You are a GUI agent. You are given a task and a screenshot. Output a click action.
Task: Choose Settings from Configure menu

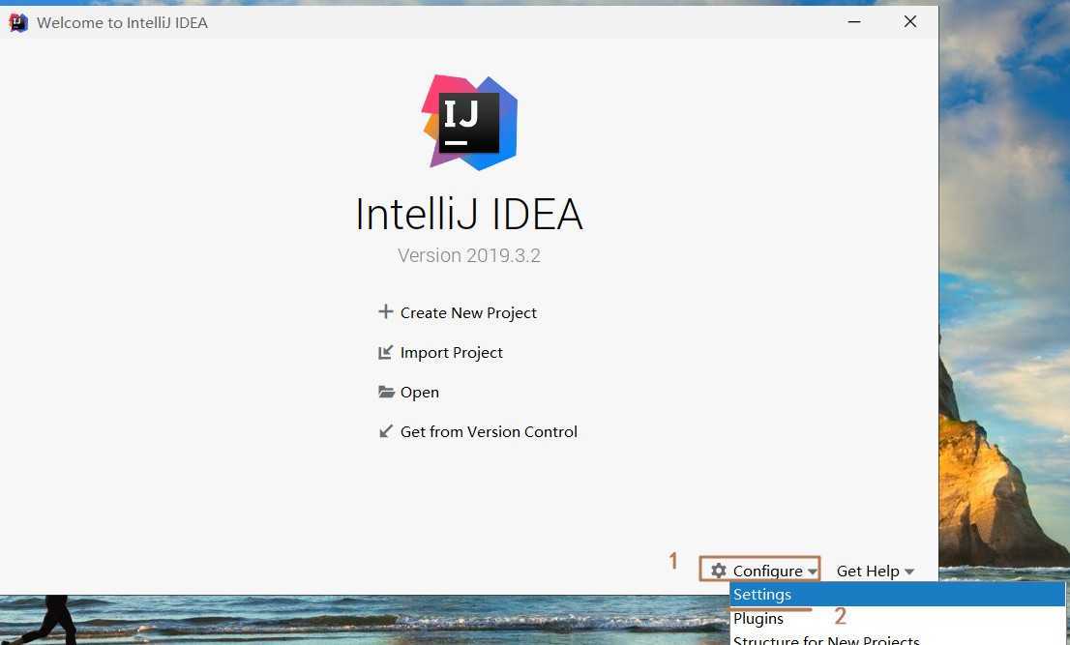coord(898,595)
